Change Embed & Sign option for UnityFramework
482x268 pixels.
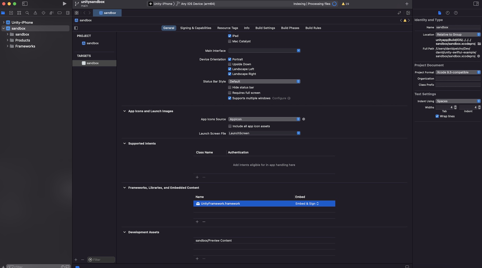tap(307, 204)
